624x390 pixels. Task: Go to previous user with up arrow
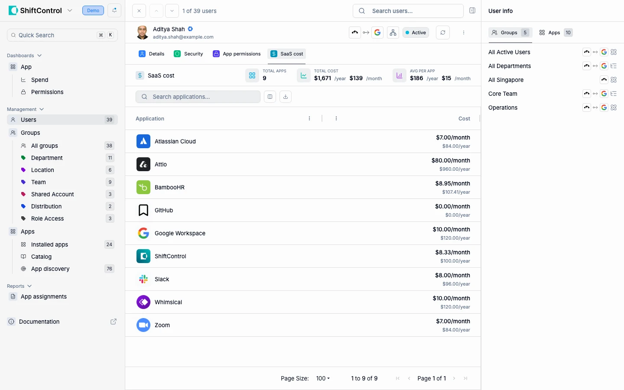[156, 11]
